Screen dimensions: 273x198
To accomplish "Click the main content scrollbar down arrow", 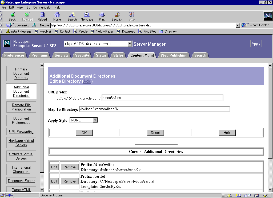I will pyautogui.click(x=270, y=190).
